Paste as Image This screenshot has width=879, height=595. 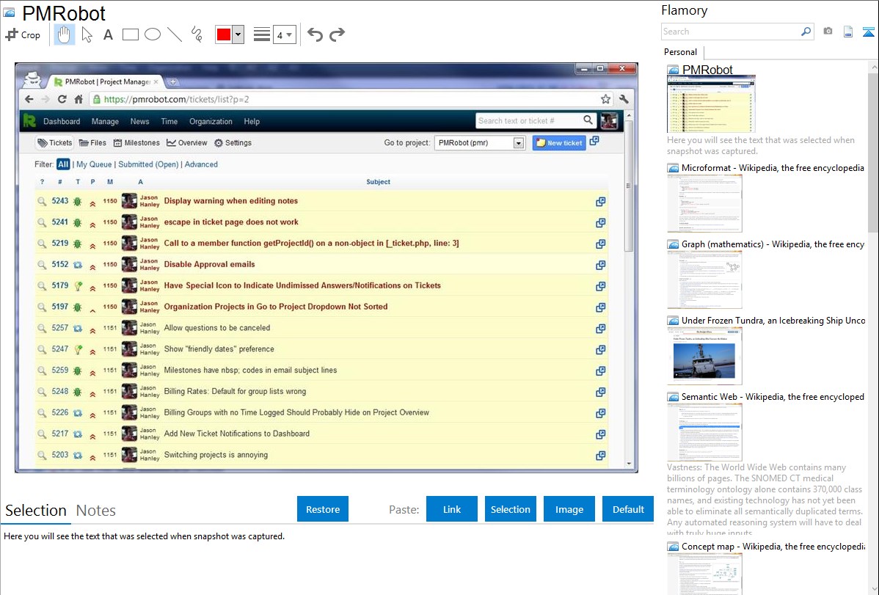click(x=569, y=509)
